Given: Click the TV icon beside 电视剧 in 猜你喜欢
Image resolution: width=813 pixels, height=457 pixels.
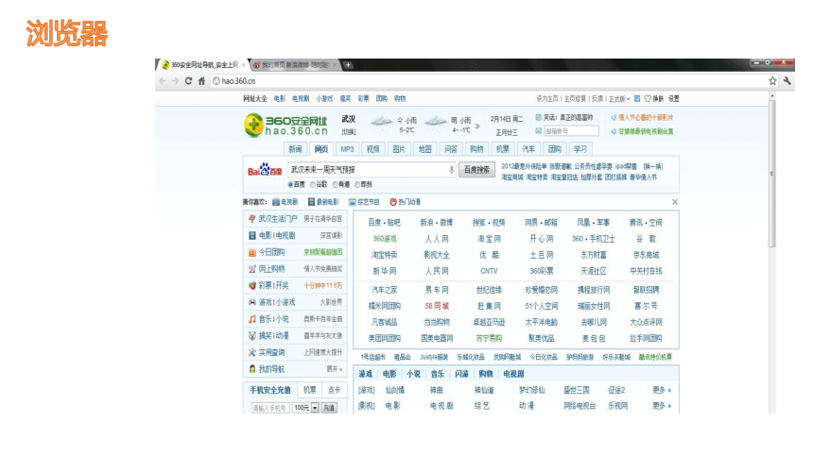Looking at the screenshot, I should pyautogui.click(x=276, y=201).
